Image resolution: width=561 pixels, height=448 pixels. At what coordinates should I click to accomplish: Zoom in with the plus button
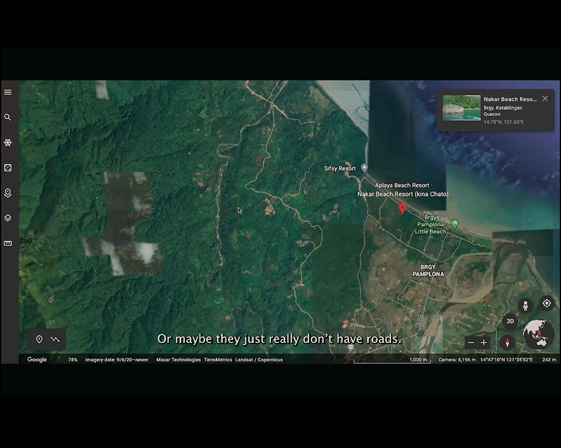coord(484,343)
